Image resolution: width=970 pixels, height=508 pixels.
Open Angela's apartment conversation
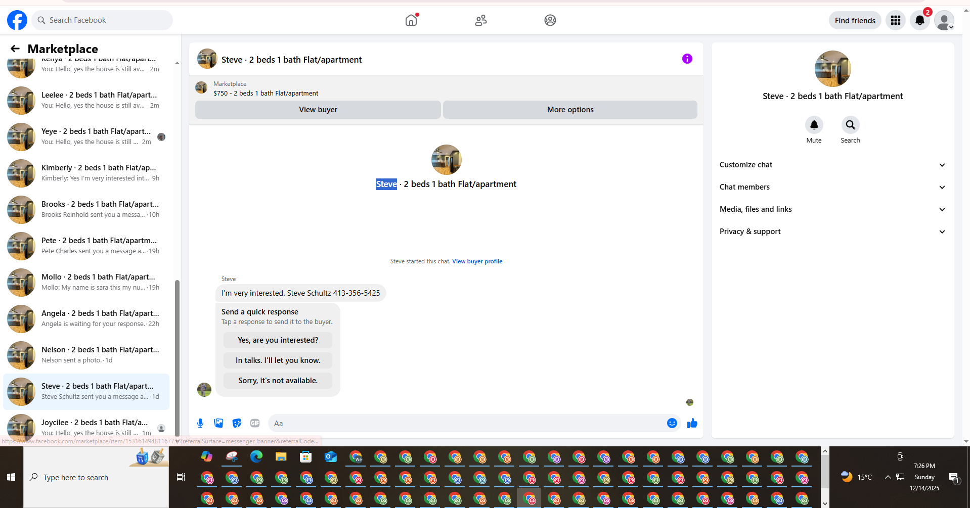[x=86, y=318]
